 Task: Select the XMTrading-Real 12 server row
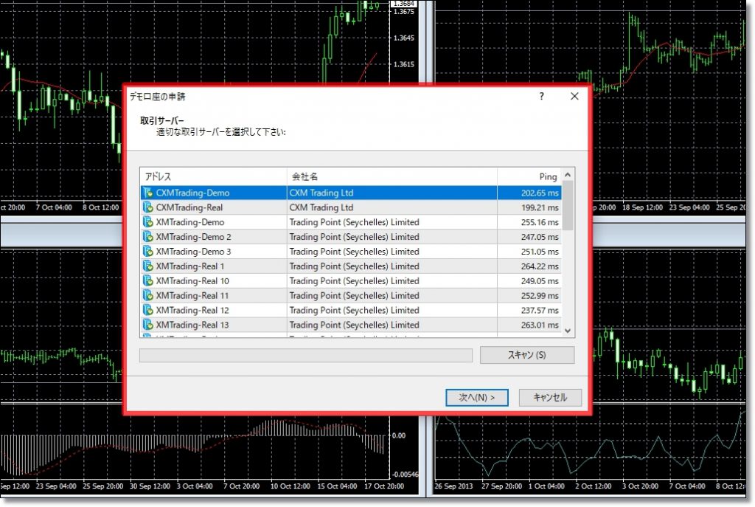point(351,310)
